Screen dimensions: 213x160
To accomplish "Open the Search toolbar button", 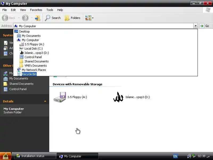I will click(53, 18).
